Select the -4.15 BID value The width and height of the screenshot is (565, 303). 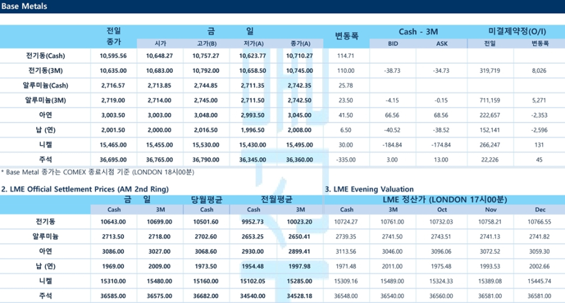(392, 101)
